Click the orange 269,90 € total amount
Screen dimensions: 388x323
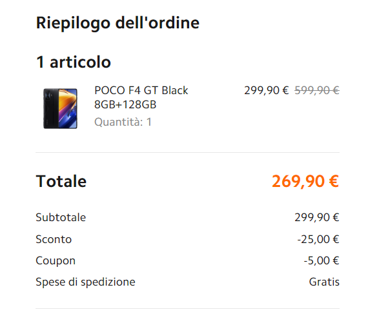(305, 181)
